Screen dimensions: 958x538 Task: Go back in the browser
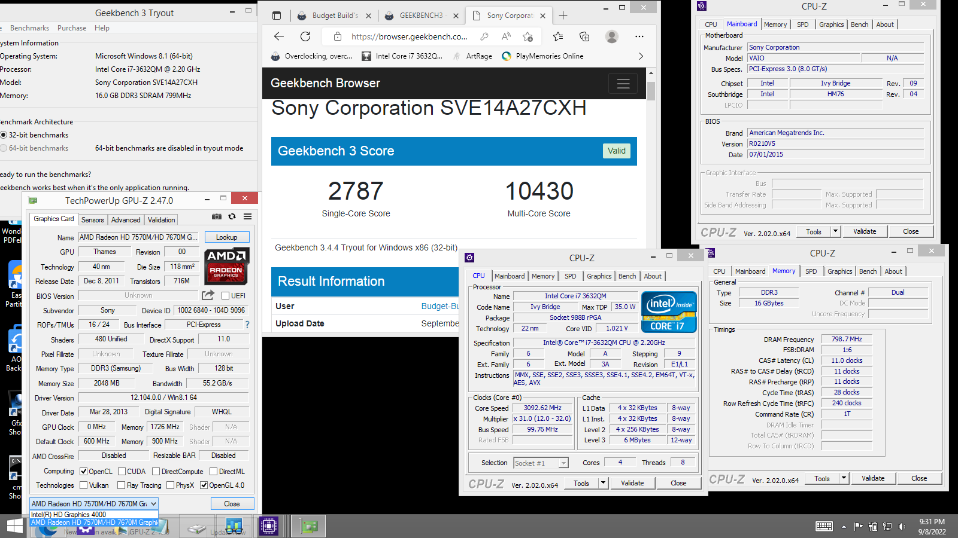click(279, 36)
